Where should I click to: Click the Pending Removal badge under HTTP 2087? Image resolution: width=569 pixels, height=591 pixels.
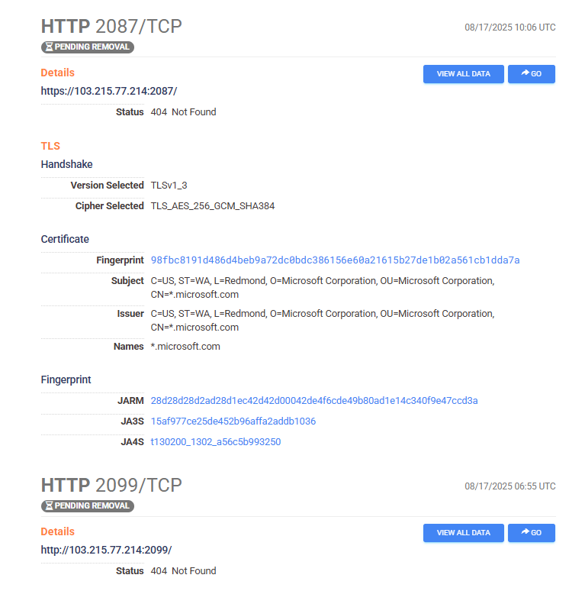click(x=88, y=47)
